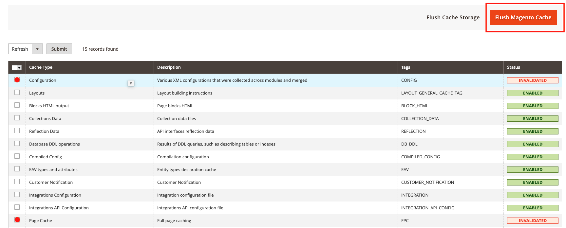The width and height of the screenshot is (566, 228).
Task: Click the FPC tag cell
Action: click(x=405, y=221)
